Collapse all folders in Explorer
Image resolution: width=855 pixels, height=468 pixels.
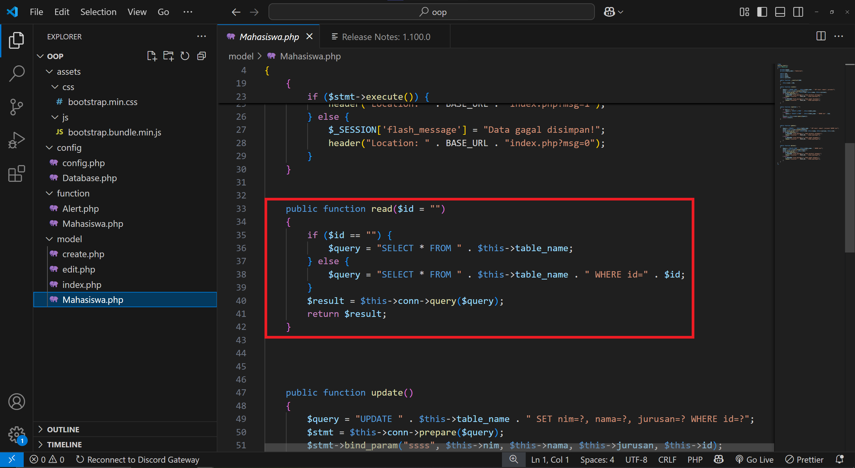(201, 56)
